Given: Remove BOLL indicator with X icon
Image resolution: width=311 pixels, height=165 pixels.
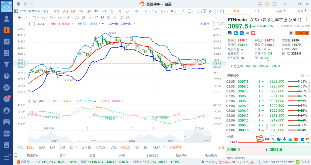Looking at the screenshot, I should (34, 24).
